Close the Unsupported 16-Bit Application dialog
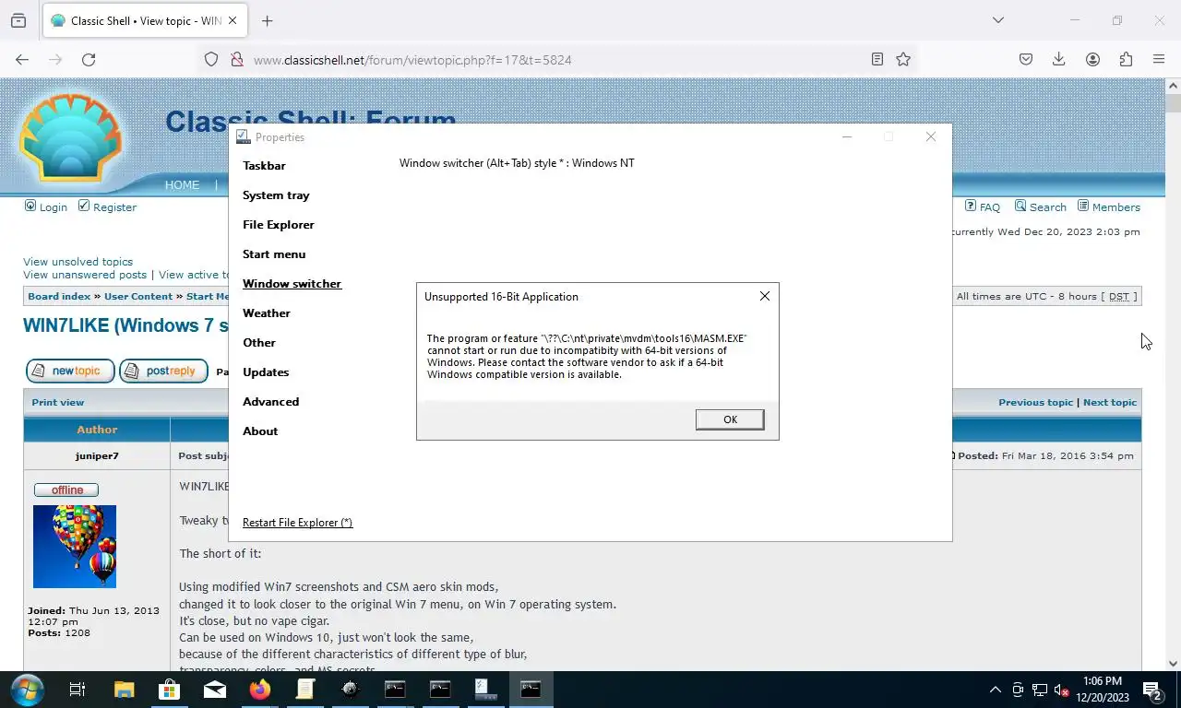Viewport: 1181px width, 708px height. [x=764, y=296]
